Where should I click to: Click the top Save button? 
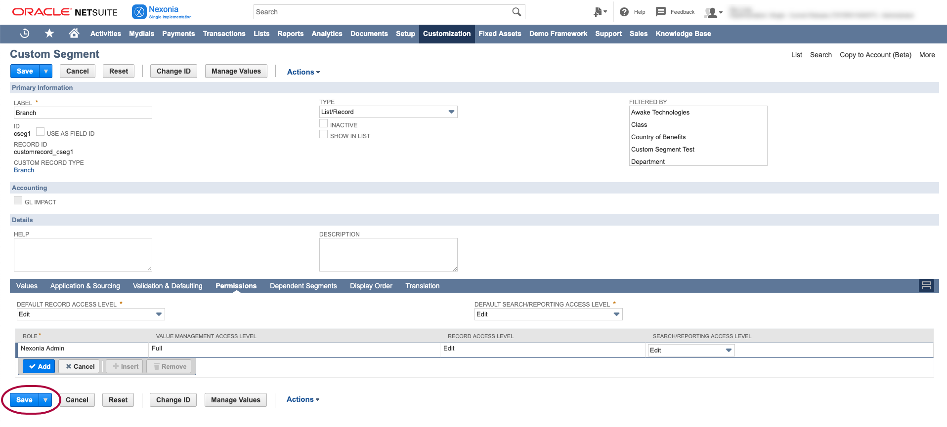[x=25, y=71]
